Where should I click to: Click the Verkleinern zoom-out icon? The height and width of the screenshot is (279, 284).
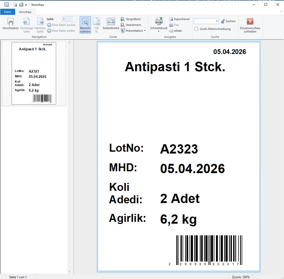pyautogui.click(x=123, y=25)
